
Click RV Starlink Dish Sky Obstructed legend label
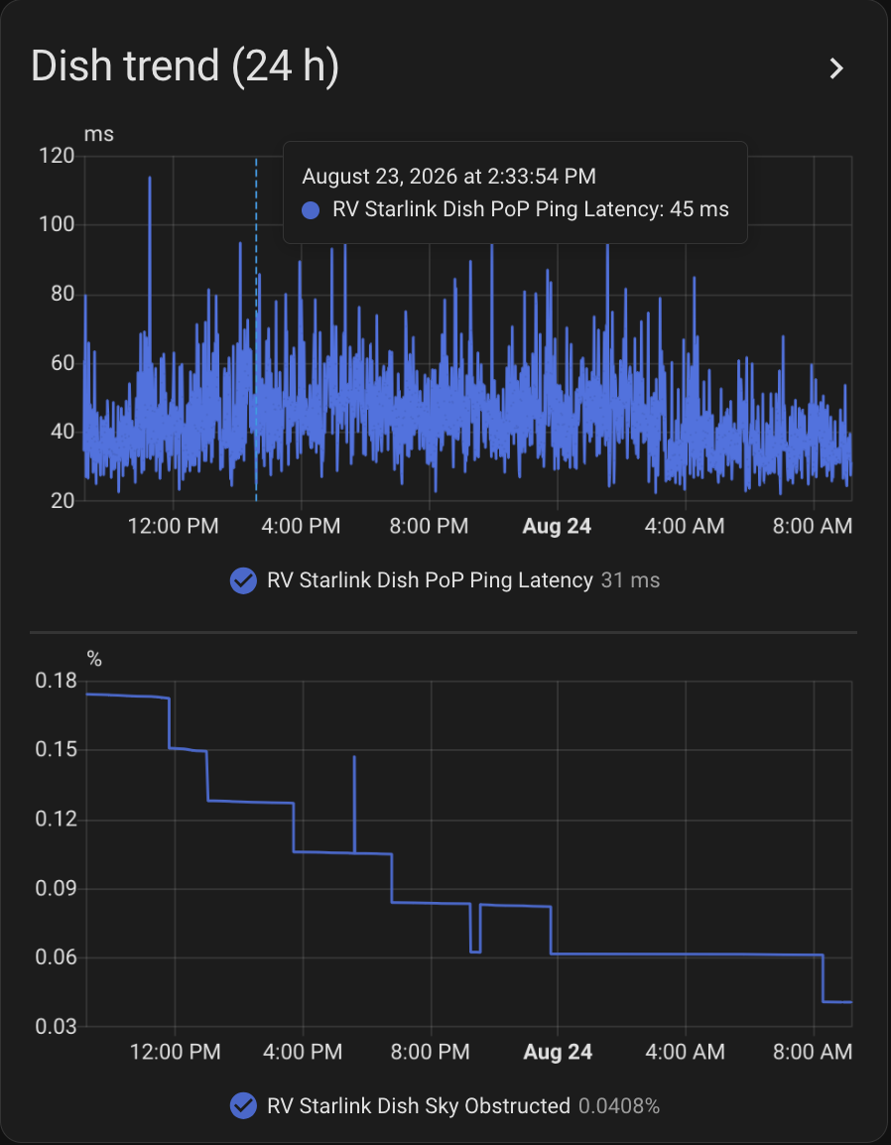(419, 1105)
